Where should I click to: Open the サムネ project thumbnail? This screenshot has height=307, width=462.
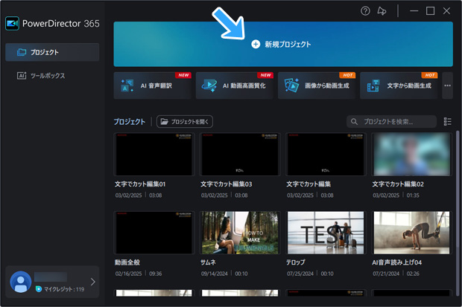click(x=240, y=233)
